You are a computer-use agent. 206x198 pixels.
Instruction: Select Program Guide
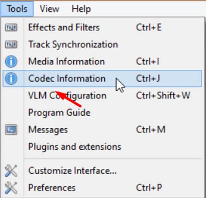click(102, 113)
